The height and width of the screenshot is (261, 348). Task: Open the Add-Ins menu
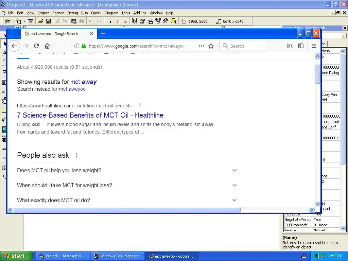(x=140, y=13)
